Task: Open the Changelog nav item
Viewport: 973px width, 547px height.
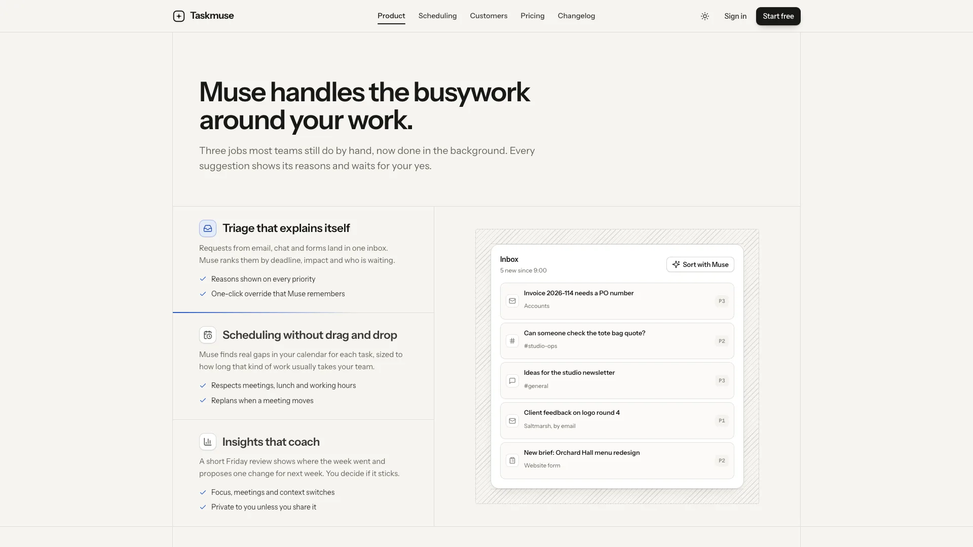Action: tap(576, 16)
